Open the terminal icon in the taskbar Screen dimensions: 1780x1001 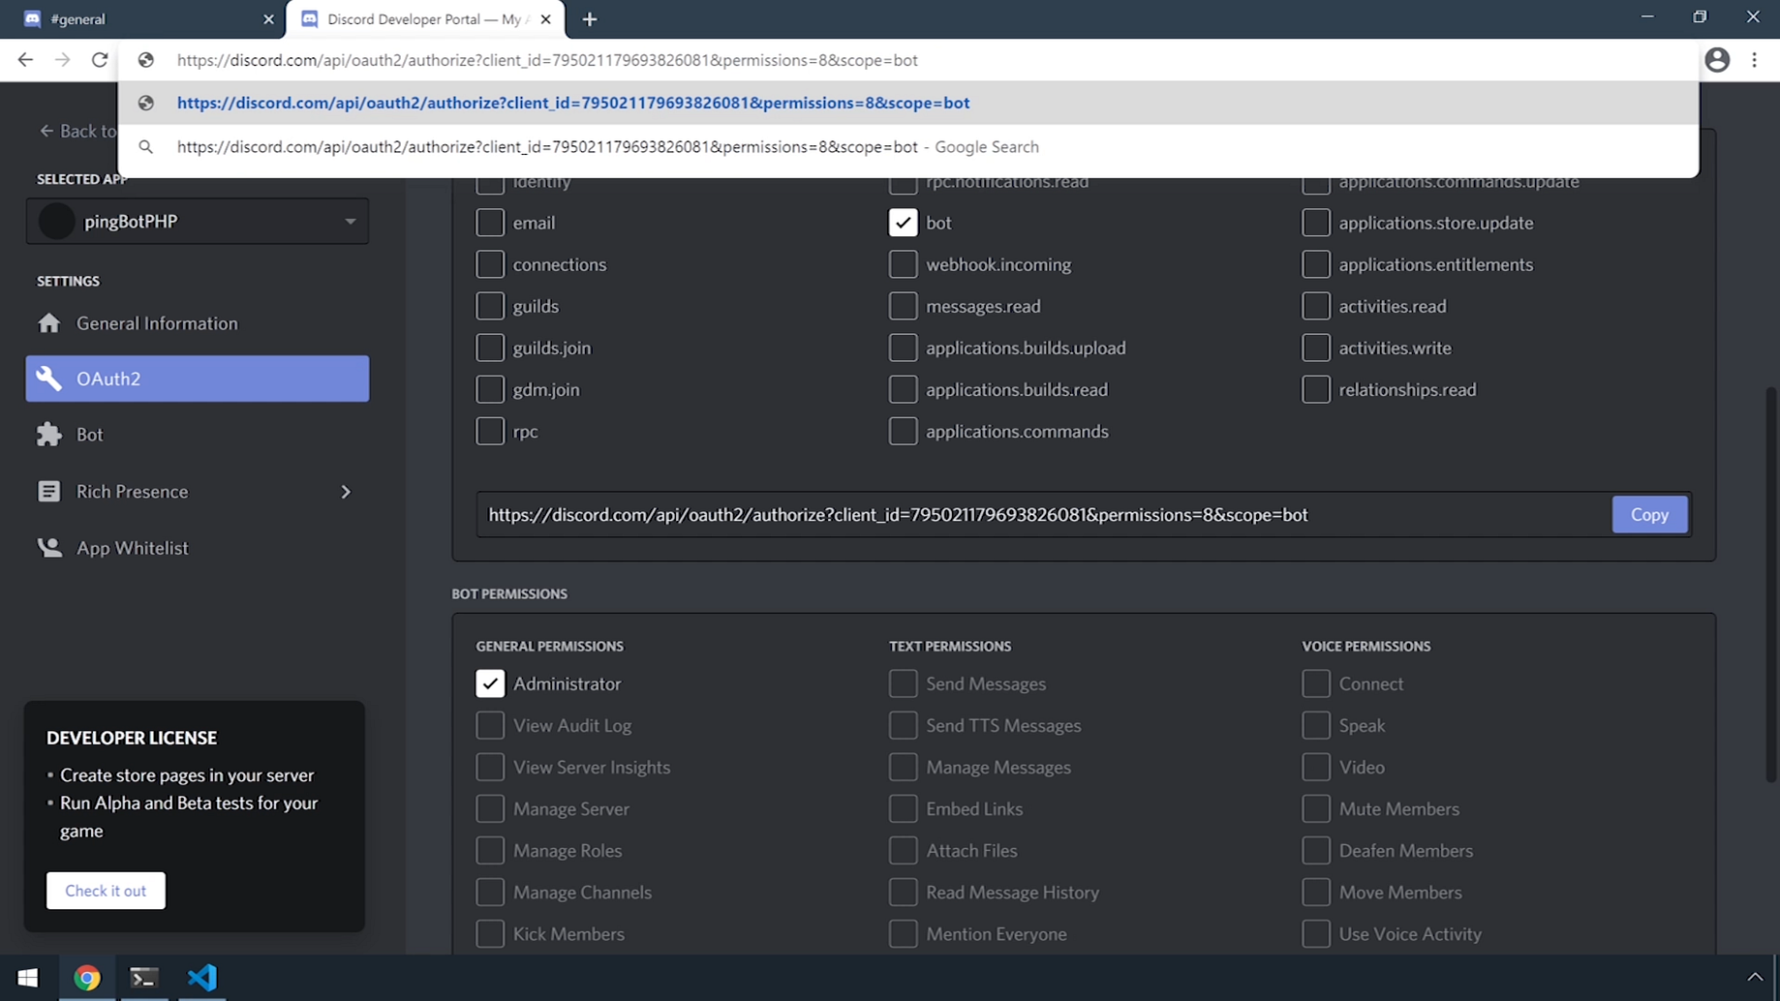(143, 978)
